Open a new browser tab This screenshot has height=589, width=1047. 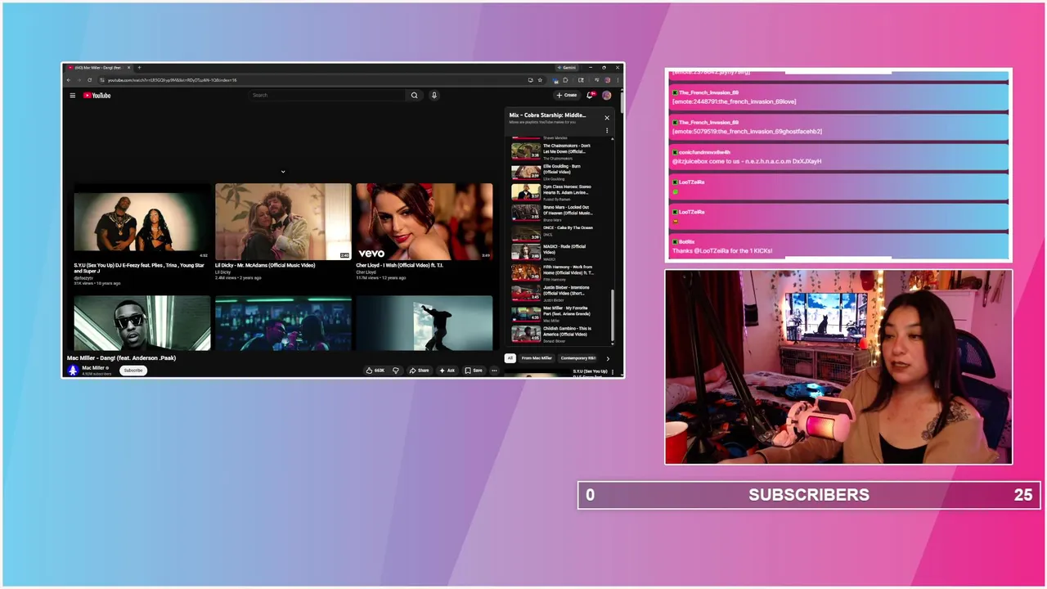pyautogui.click(x=139, y=68)
